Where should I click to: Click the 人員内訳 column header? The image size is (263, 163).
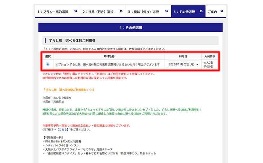click(210, 57)
